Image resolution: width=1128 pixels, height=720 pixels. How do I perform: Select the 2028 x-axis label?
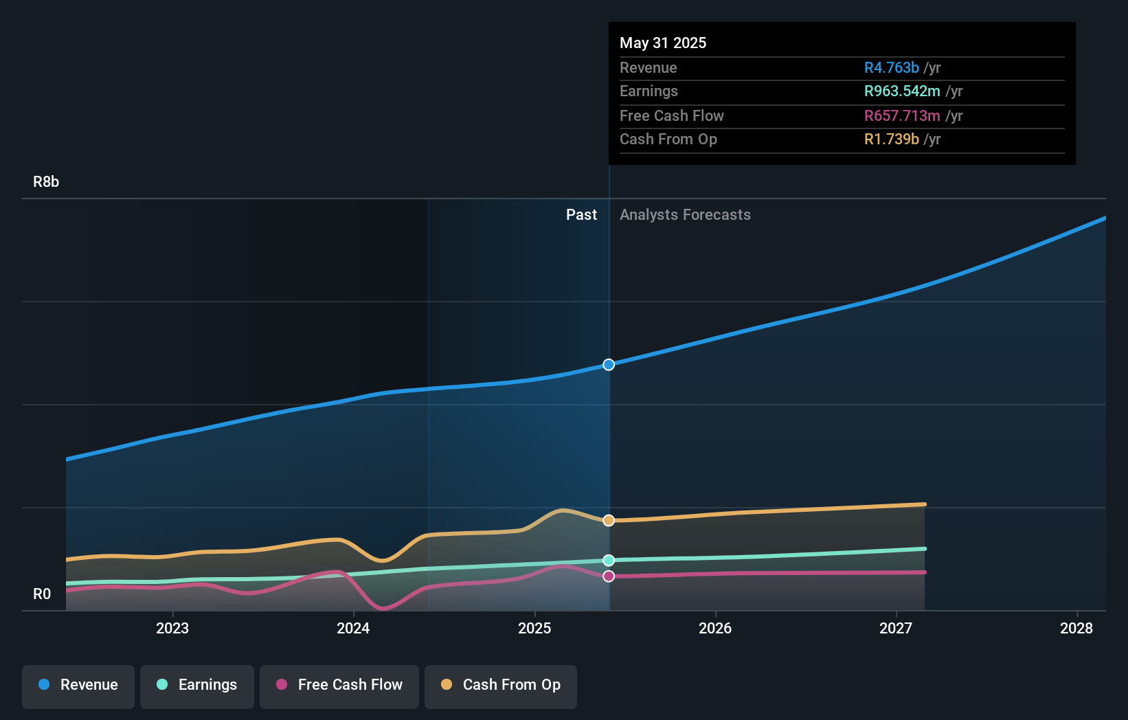tap(1076, 628)
